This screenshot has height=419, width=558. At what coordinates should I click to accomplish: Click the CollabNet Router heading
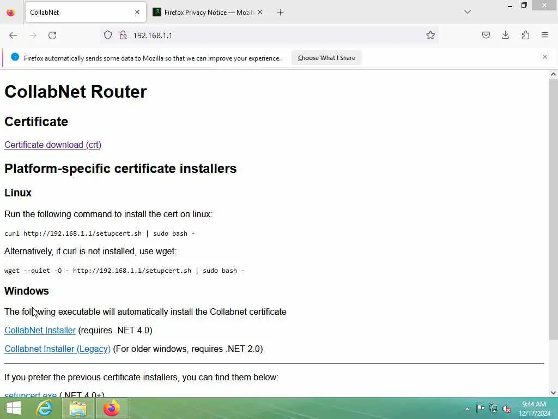(75, 92)
